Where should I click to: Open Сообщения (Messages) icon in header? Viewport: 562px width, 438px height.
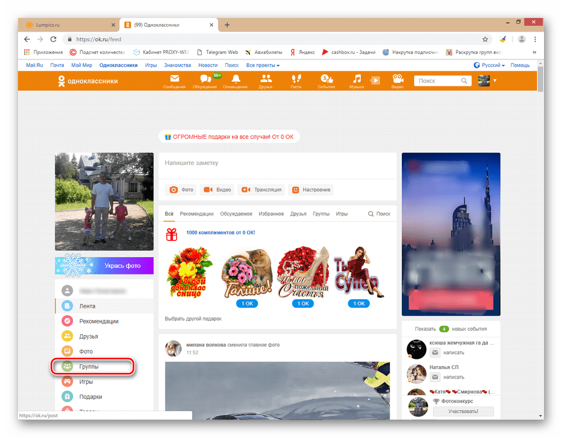(174, 81)
